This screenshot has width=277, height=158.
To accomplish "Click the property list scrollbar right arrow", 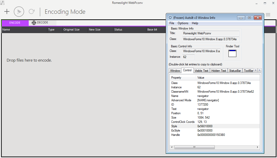I will (x=258, y=147).
